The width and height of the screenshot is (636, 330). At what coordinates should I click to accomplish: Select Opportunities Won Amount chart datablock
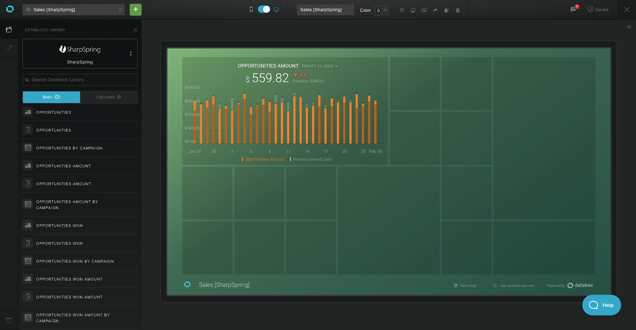click(80, 279)
